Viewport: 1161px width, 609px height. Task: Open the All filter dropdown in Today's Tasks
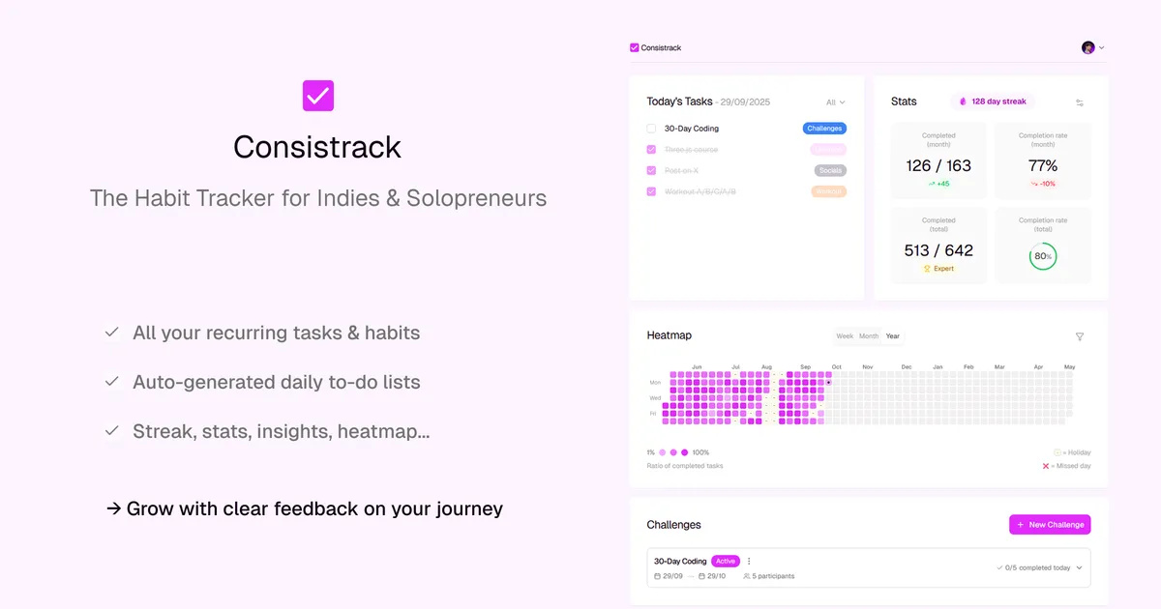834,101
